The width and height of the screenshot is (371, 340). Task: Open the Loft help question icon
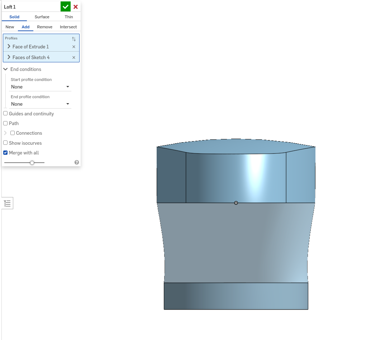point(77,162)
